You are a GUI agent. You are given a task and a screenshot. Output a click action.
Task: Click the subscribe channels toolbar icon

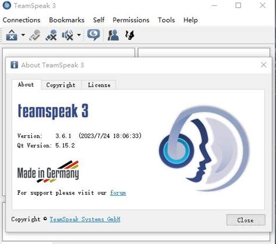tap(130, 35)
